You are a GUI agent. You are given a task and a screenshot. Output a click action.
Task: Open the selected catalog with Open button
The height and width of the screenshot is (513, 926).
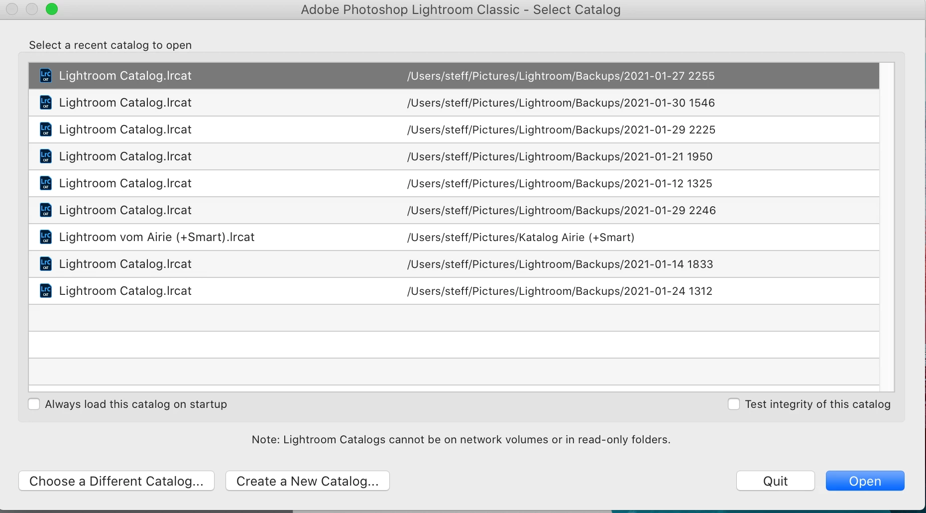[865, 481]
